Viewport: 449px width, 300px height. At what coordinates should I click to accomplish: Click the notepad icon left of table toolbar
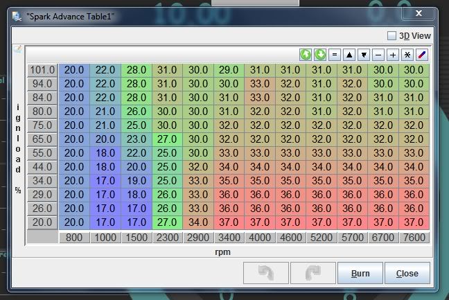[x=18, y=49]
